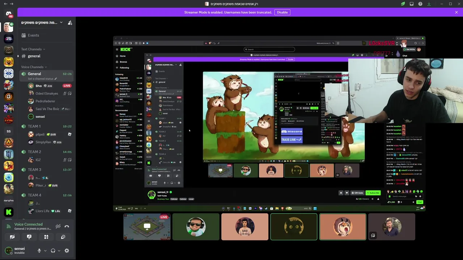Go forward with the right arrow
This screenshot has width=463, height=260.
click(x=12, y=4)
